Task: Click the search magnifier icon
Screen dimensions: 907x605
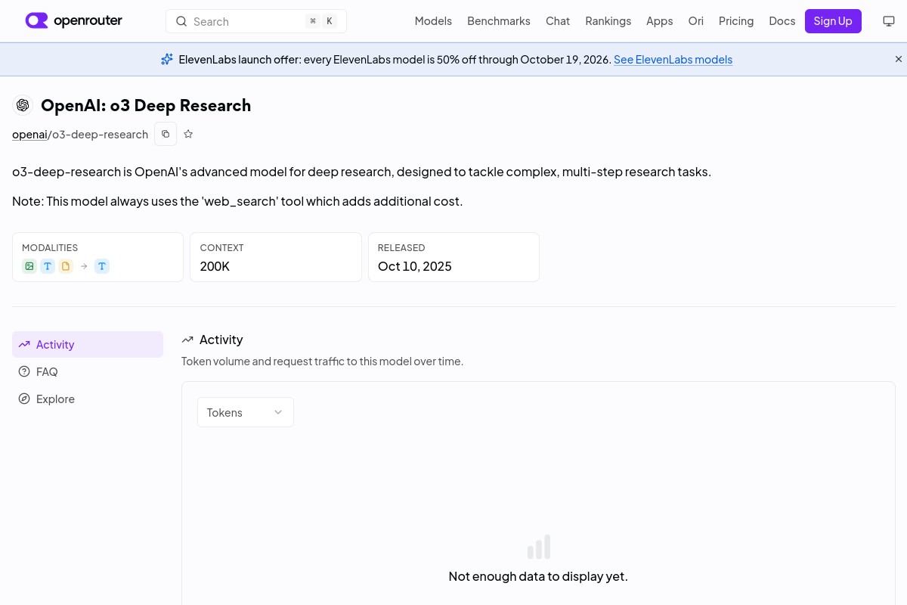Action: (181, 21)
